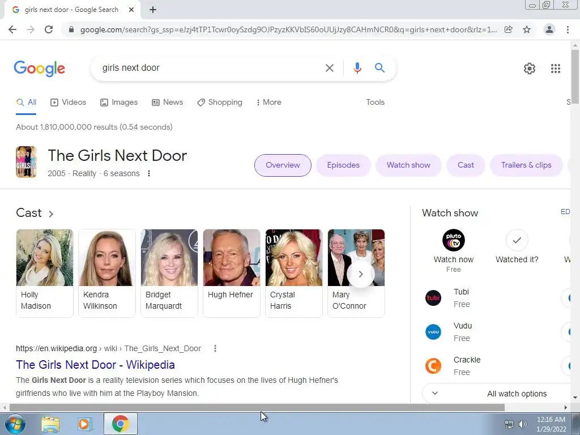Viewport: 580px width, 435px height.
Task: Open a new tab with the plus icon
Action: [x=153, y=10]
